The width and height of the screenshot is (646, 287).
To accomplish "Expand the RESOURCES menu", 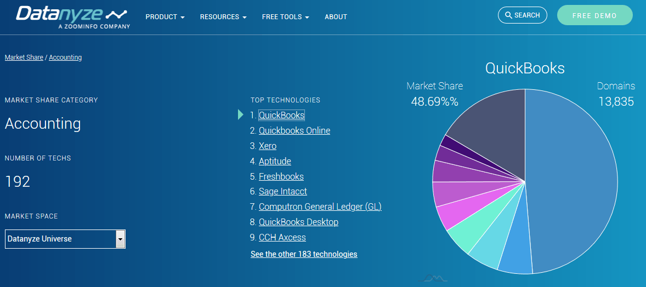I will coord(223,17).
